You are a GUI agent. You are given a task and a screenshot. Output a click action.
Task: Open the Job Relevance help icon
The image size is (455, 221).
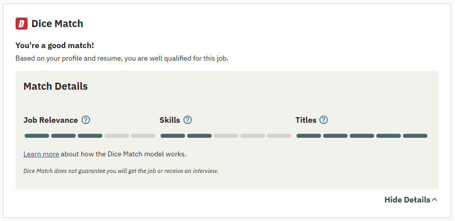[86, 120]
